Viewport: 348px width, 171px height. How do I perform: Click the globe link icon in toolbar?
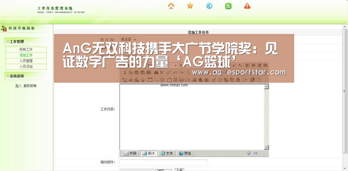pyautogui.click(x=200, y=80)
